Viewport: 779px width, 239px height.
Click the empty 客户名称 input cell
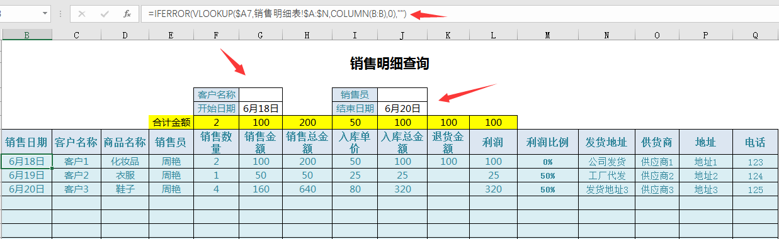coord(261,94)
